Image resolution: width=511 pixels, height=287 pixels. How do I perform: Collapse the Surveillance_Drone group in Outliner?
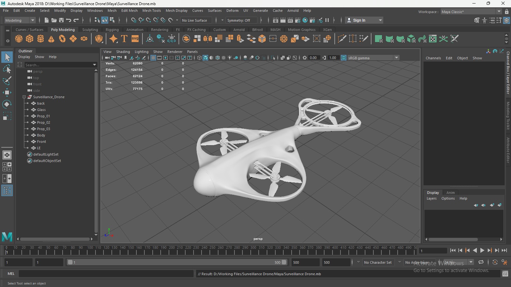pyautogui.click(x=24, y=97)
